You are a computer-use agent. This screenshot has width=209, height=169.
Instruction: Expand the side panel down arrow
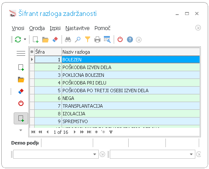[21, 130]
